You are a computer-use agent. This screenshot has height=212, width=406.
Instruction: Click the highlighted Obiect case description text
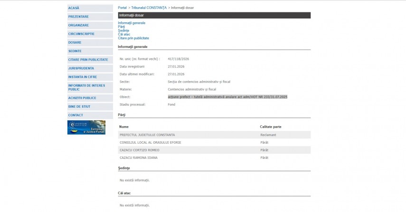click(x=227, y=97)
